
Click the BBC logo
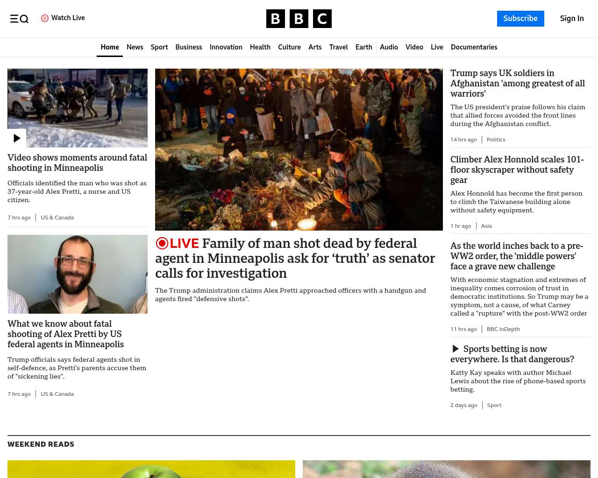[299, 19]
